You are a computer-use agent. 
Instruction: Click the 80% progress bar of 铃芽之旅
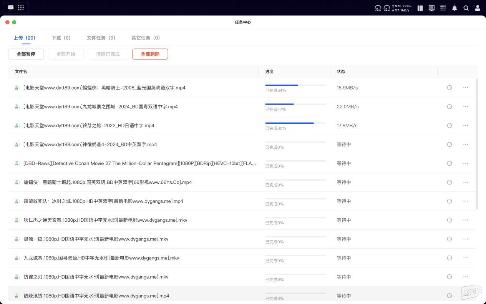[x=295, y=123]
